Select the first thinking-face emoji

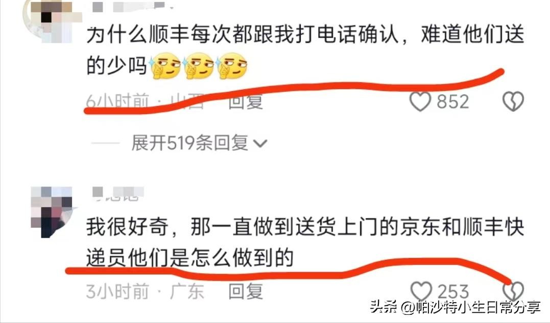165,66
